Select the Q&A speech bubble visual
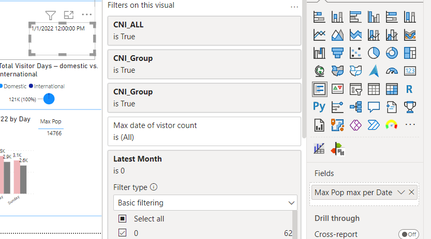Image resolution: width=431 pixels, height=239 pixels. point(374,107)
